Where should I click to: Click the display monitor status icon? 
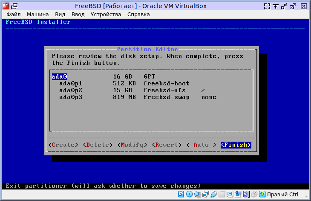pos(230,194)
